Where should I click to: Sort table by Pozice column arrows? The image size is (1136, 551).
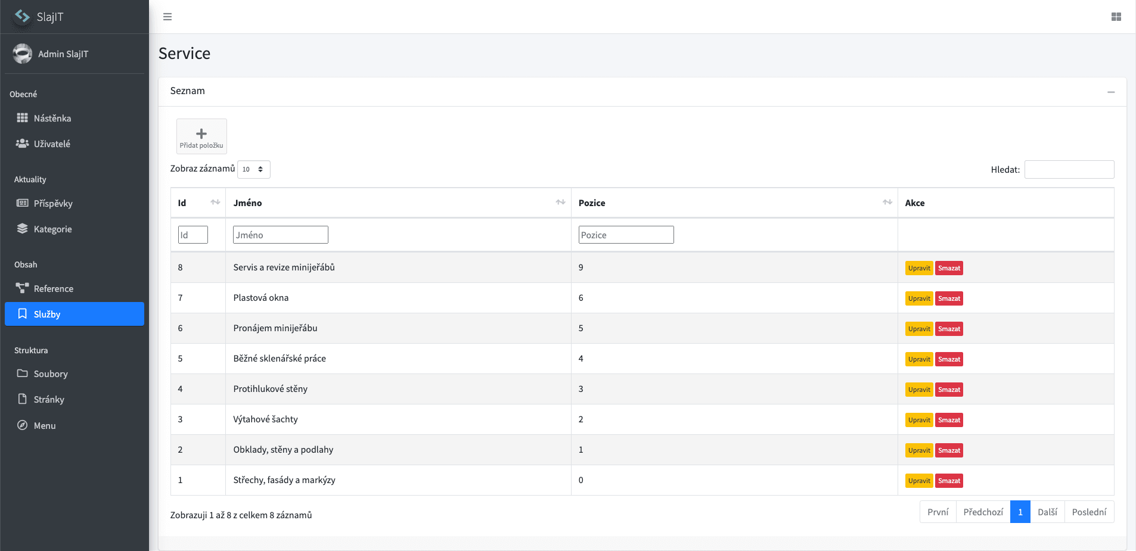[887, 203]
